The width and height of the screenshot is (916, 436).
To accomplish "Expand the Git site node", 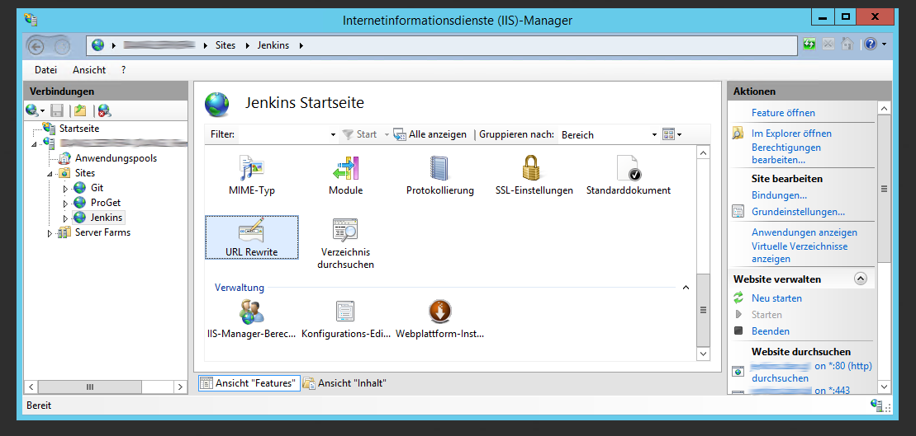I will [x=65, y=188].
